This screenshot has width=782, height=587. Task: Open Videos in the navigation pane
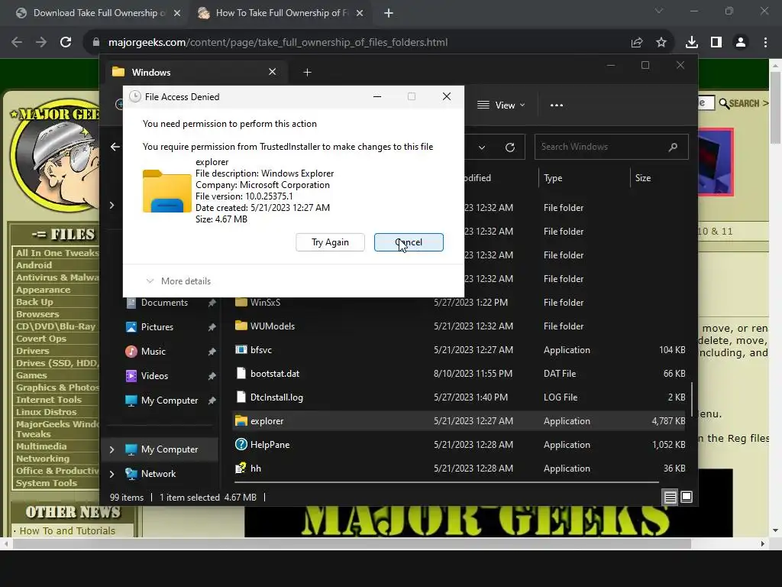(154, 376)
